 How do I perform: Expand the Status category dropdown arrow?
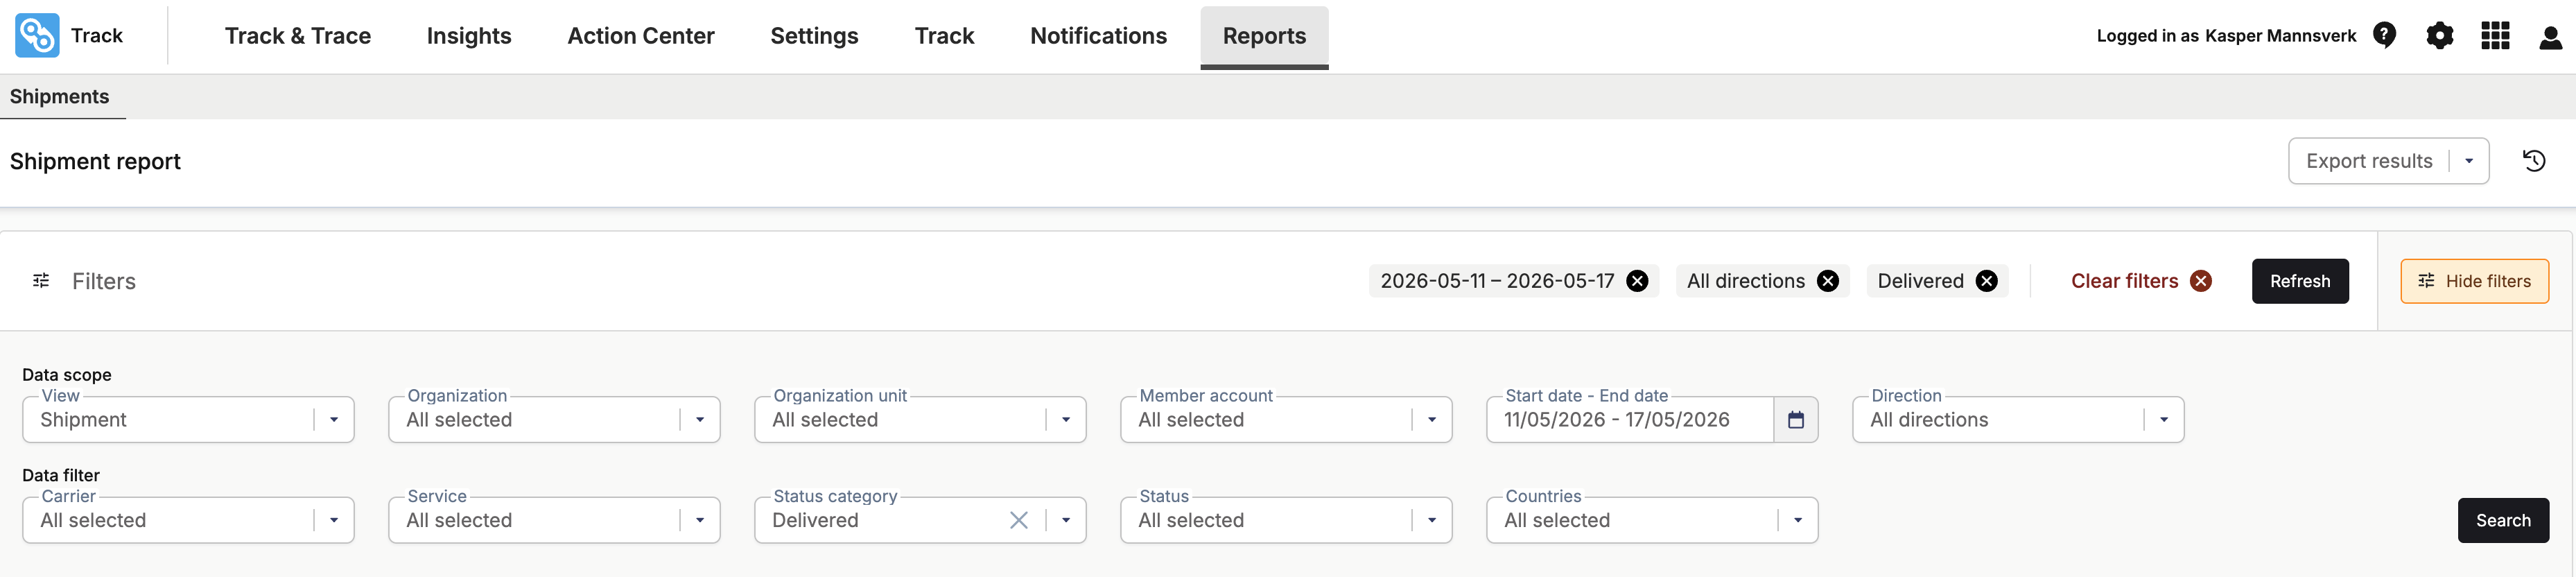pos(1066,520)
